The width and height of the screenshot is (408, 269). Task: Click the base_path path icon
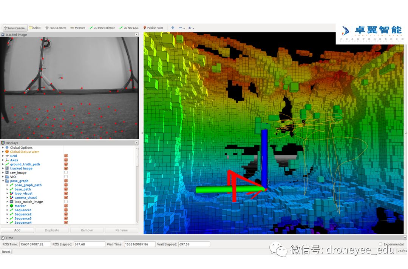(x=11, y=189)
